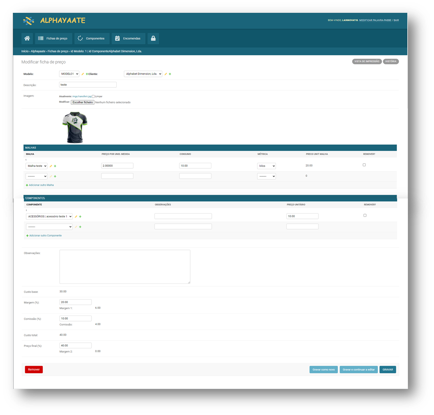Add new component in empty Componentes row
The height and width of the screenshot is (415, 434).
tap(80, 227)
